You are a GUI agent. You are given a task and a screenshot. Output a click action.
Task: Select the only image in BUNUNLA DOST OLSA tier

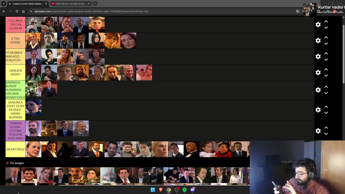click(x=33, y=108)
